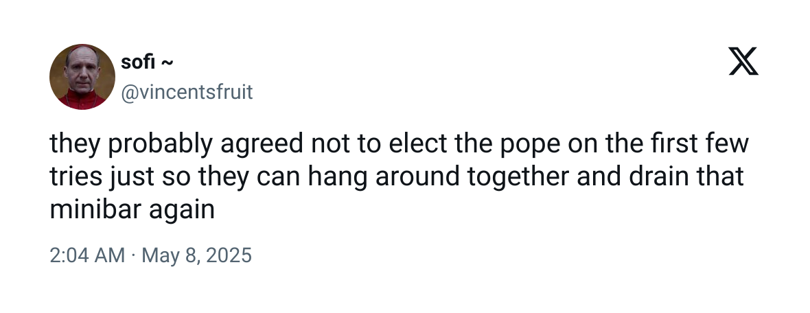Click the 2:04 AM timestamp
Image resolution: width=810 pixels, height=313 pixels.
coord(87,255)
